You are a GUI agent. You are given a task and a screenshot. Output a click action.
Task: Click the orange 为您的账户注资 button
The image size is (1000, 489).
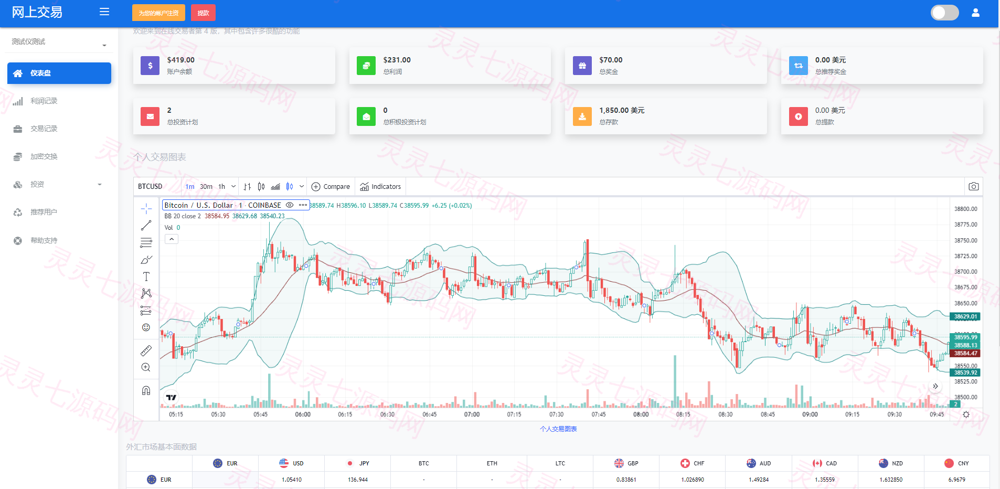[158, 13]
